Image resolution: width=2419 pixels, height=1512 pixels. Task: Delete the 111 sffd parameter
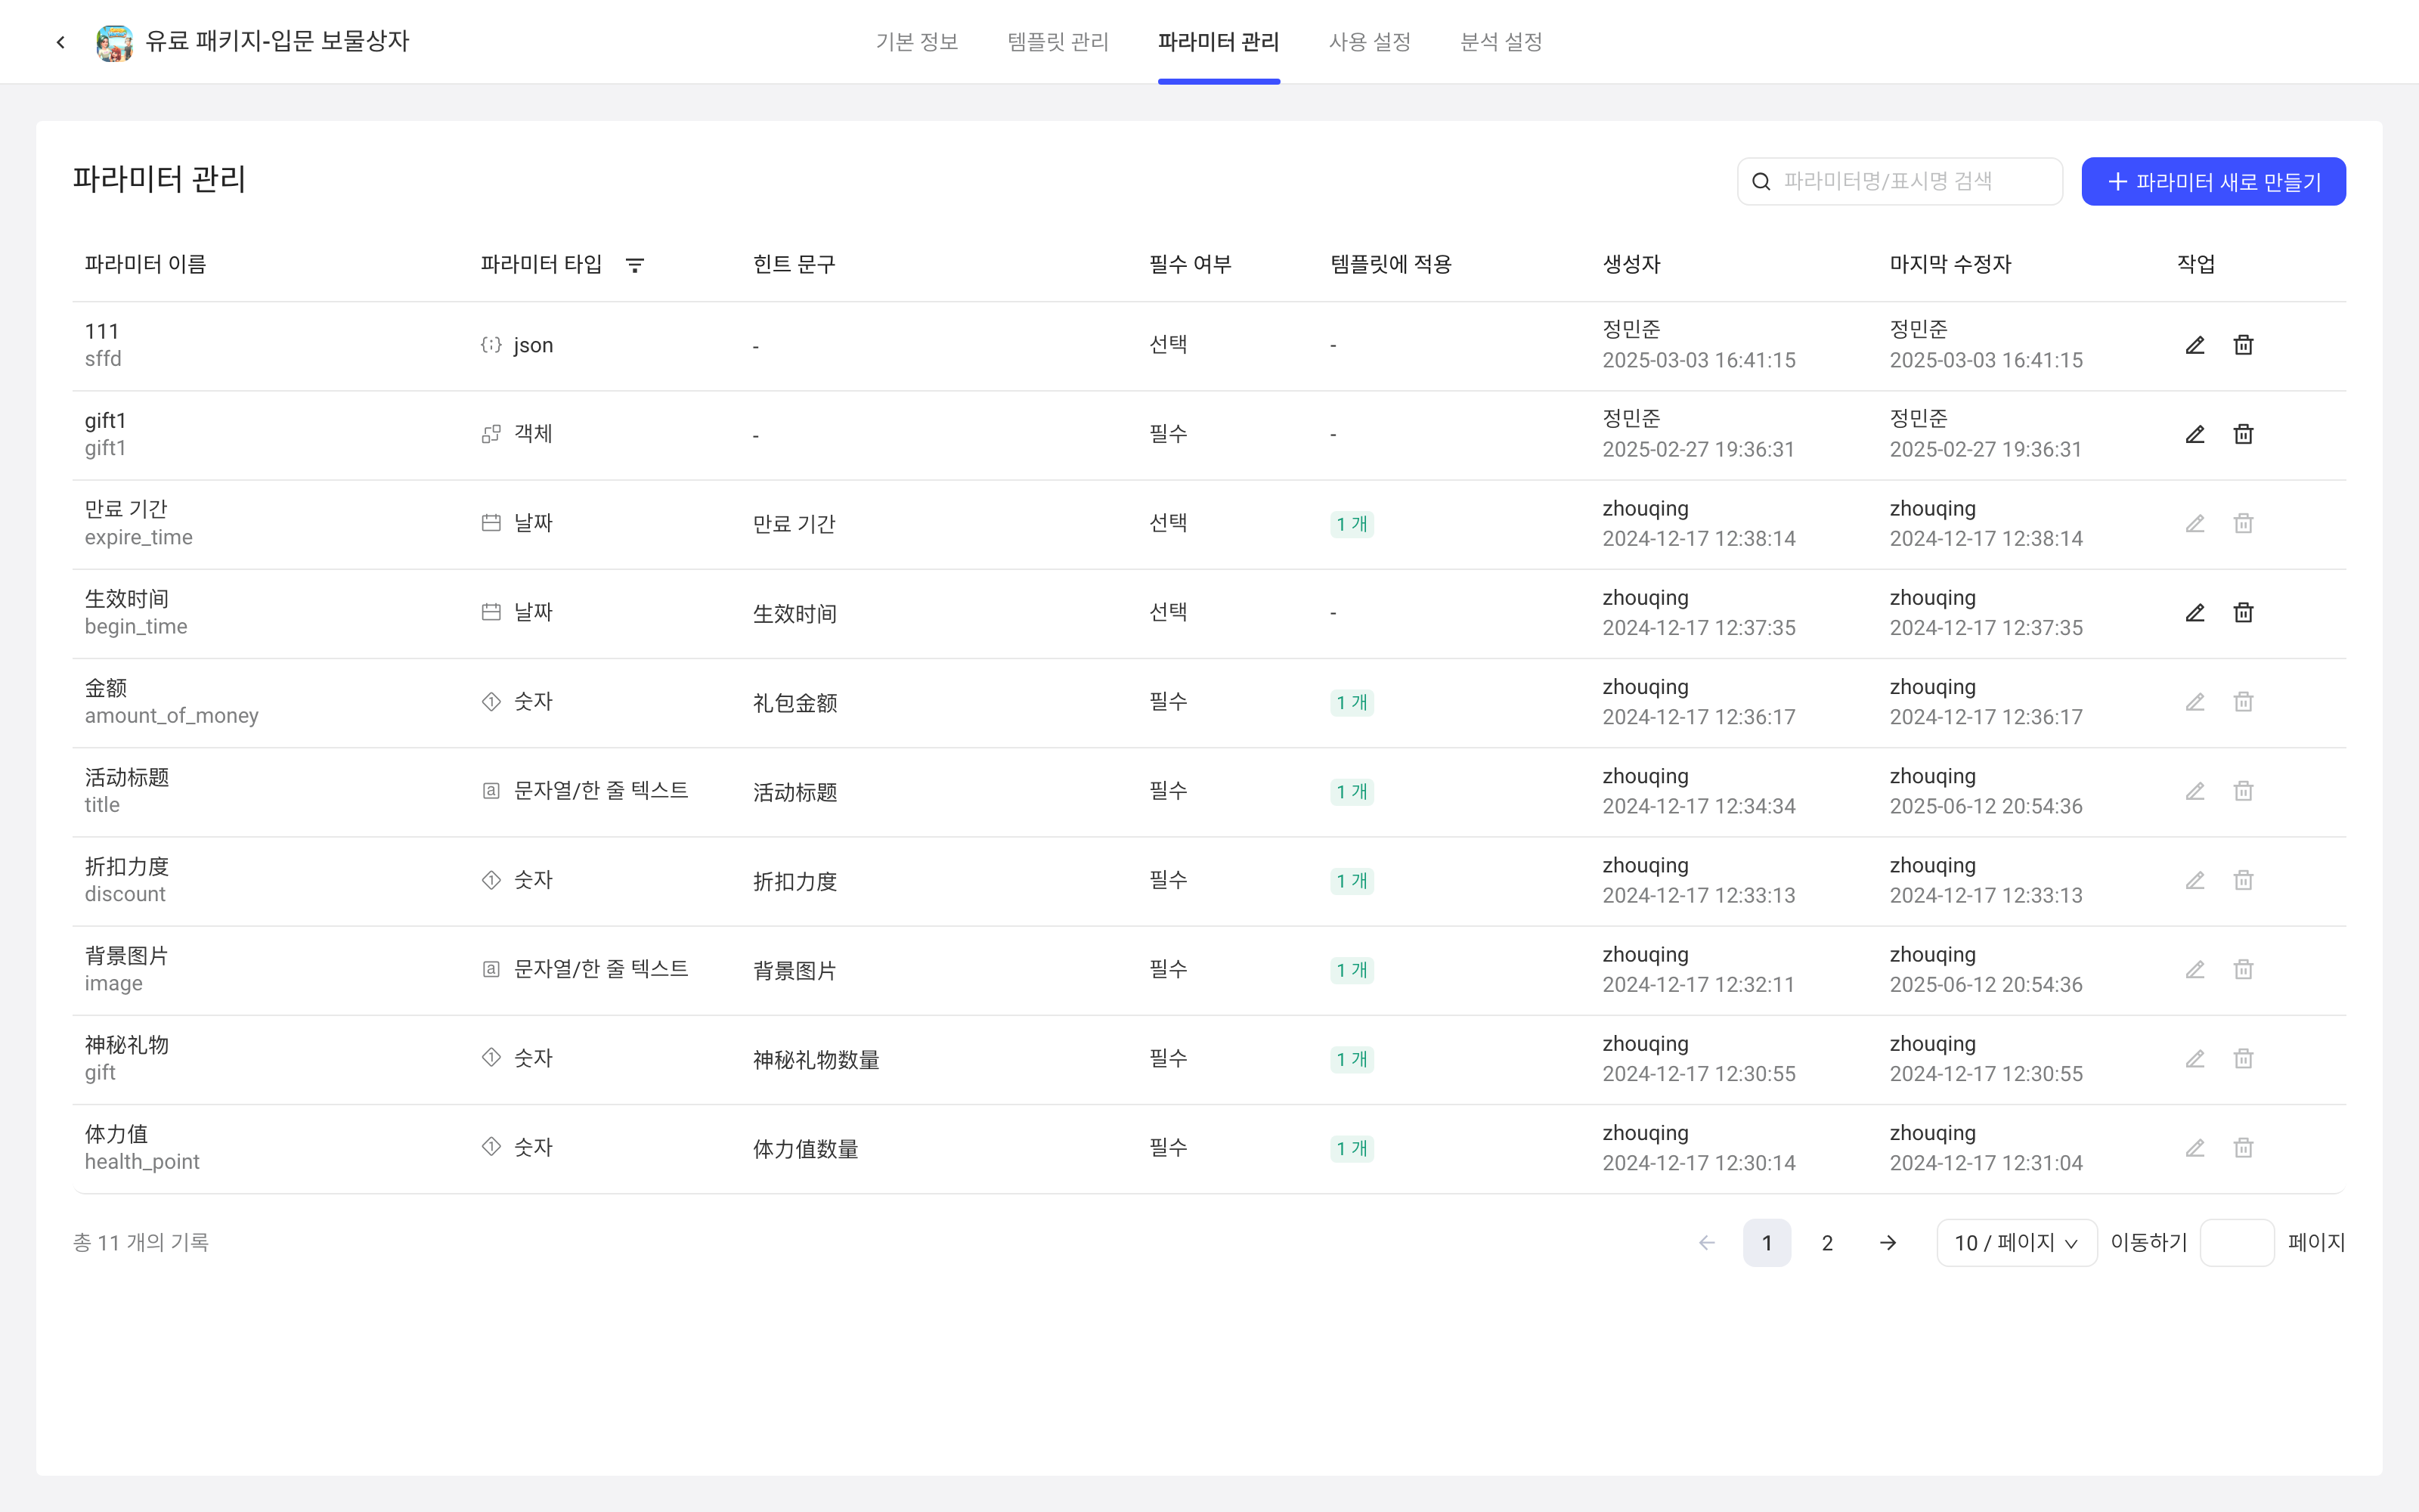2244,345
